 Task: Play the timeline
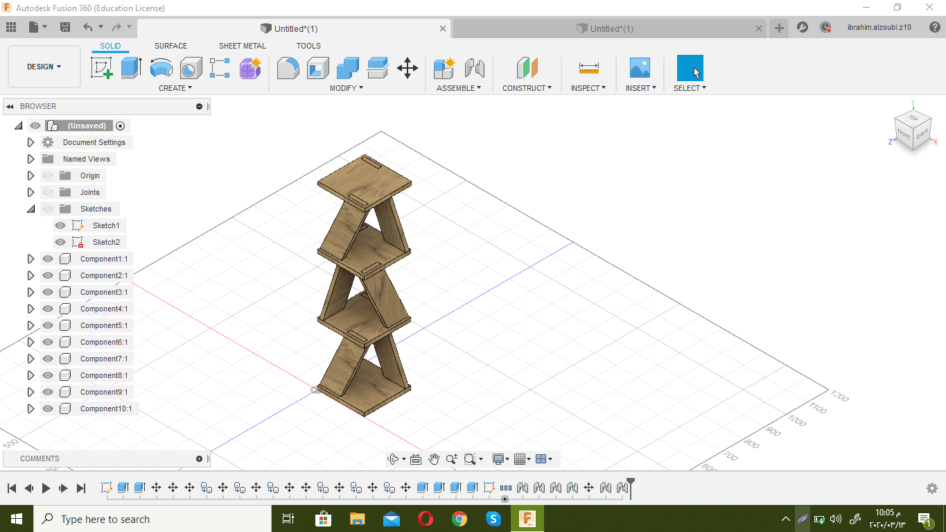click(x=46, y=488)
